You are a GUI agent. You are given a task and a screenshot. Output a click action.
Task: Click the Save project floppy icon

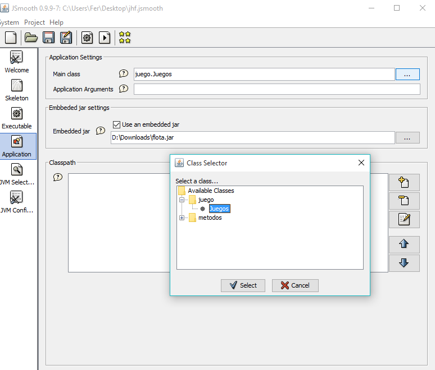pyautogui.click(x=48, y=38)
